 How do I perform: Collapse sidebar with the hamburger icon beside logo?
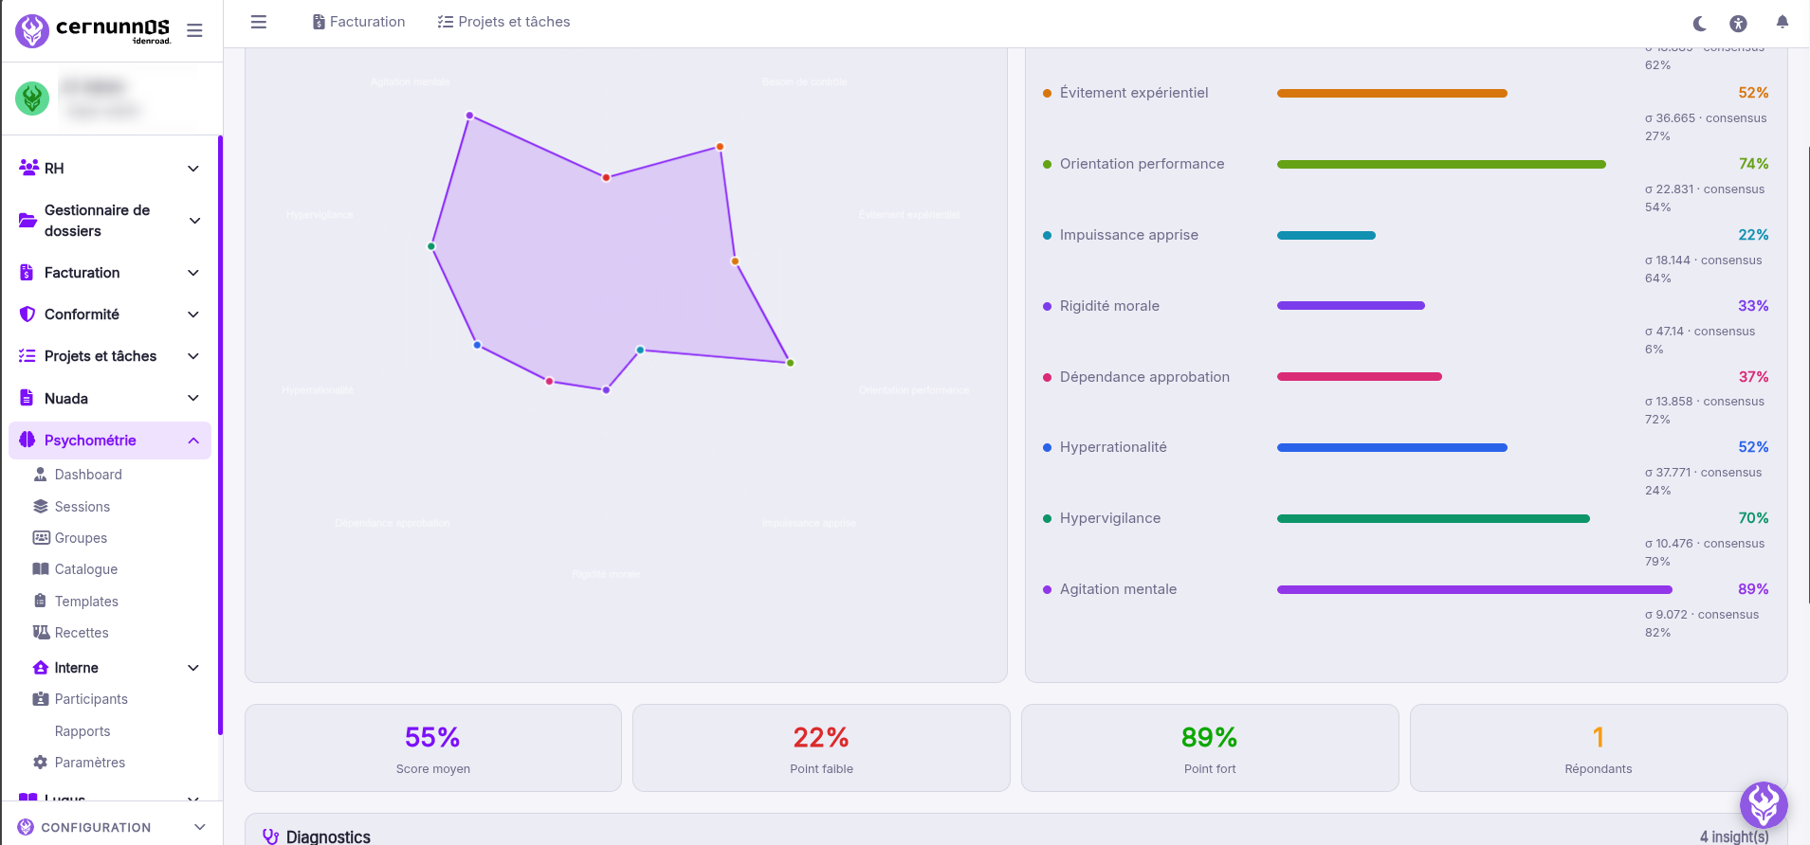coord(194,30)
